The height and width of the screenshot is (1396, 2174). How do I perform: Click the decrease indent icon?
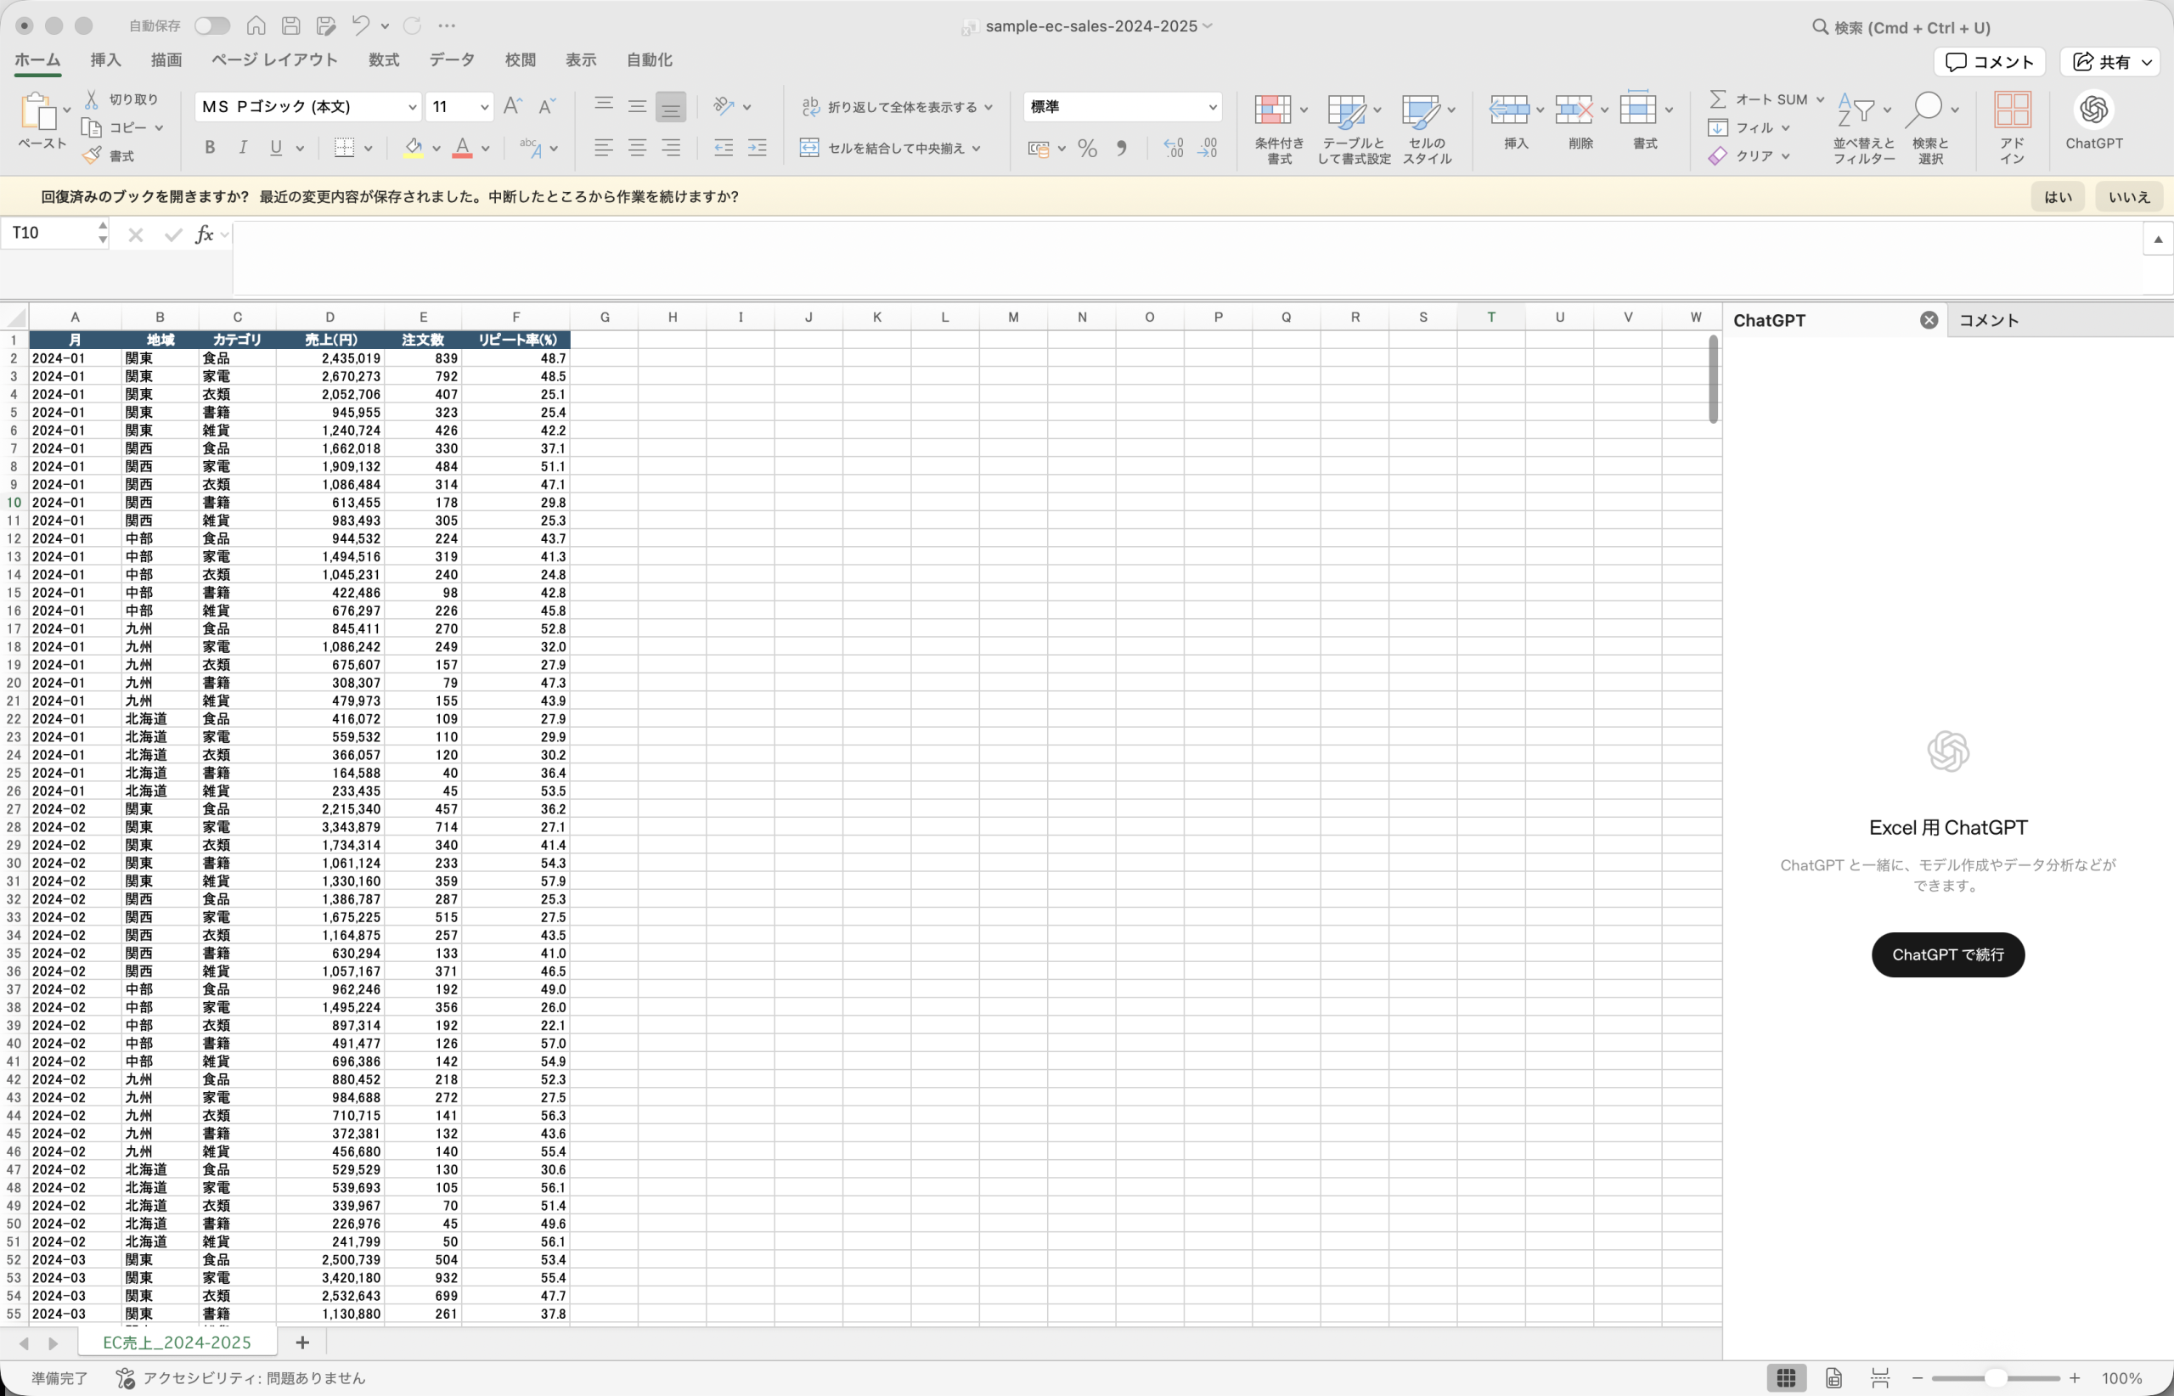click(724, 148)
